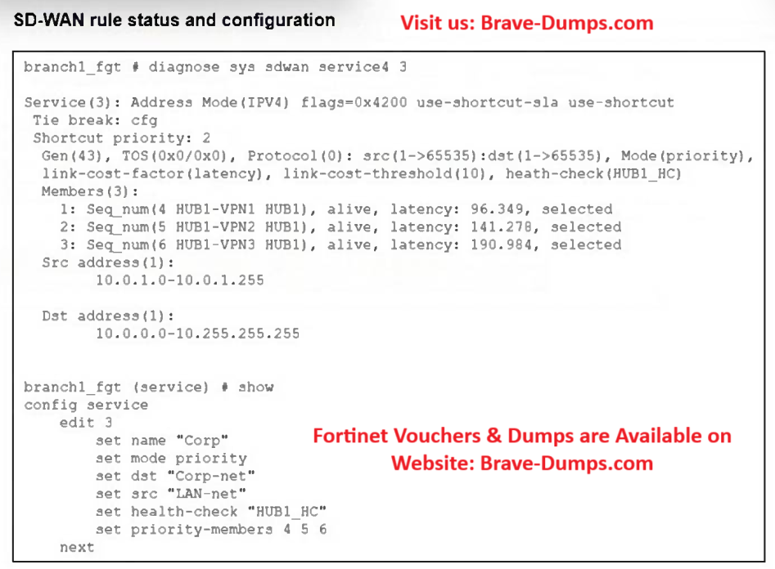Click the 'branch1_fgt (service) # show' command
The image size is (775, 569).
[x=149, y=388]
